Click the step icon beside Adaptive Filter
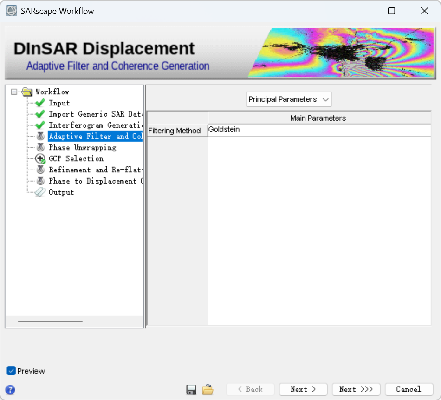The width and height of the screenshot is (441, 400). 40,136
